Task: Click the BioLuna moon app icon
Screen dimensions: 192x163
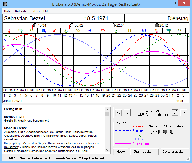Action: pos(5,4)
